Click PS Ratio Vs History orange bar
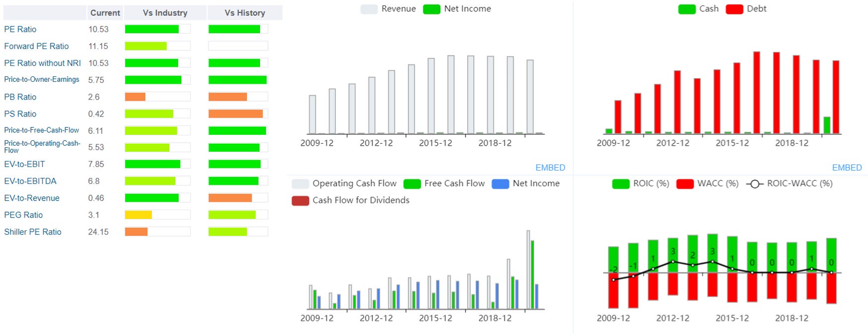This screenshot has height=334, width=868. click(x=236, y=113)
